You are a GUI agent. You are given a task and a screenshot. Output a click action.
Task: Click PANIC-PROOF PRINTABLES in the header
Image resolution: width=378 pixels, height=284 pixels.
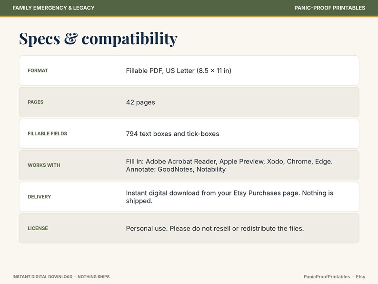click(x=330, y=8)
